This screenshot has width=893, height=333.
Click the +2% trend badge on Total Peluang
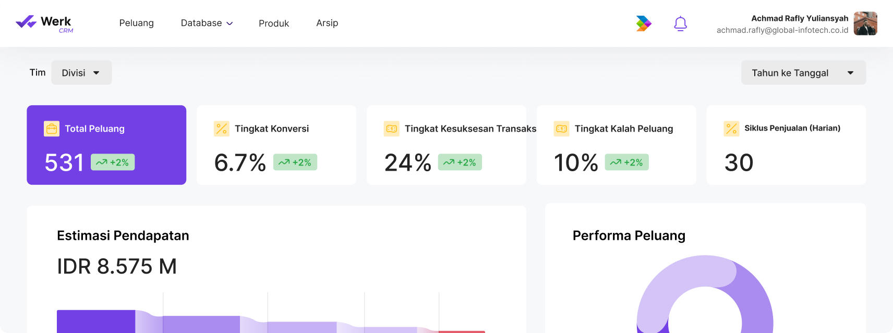113,162
